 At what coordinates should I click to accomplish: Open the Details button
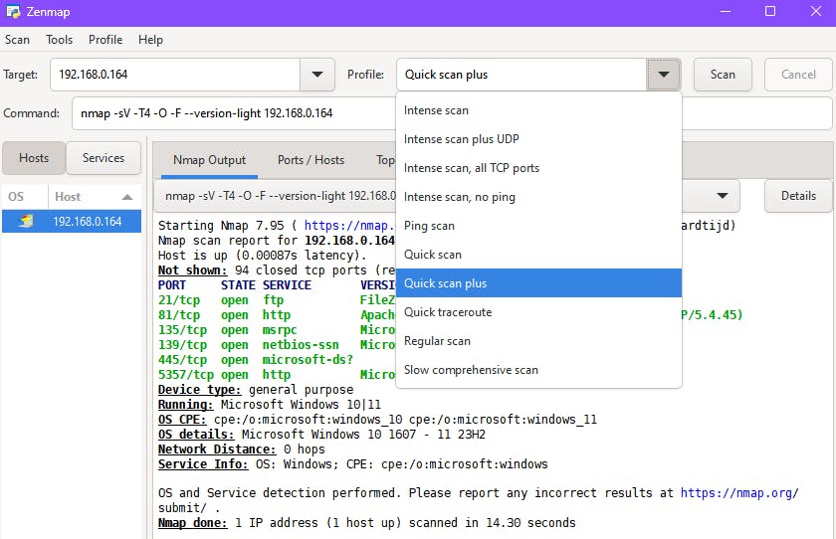(798, 196)
